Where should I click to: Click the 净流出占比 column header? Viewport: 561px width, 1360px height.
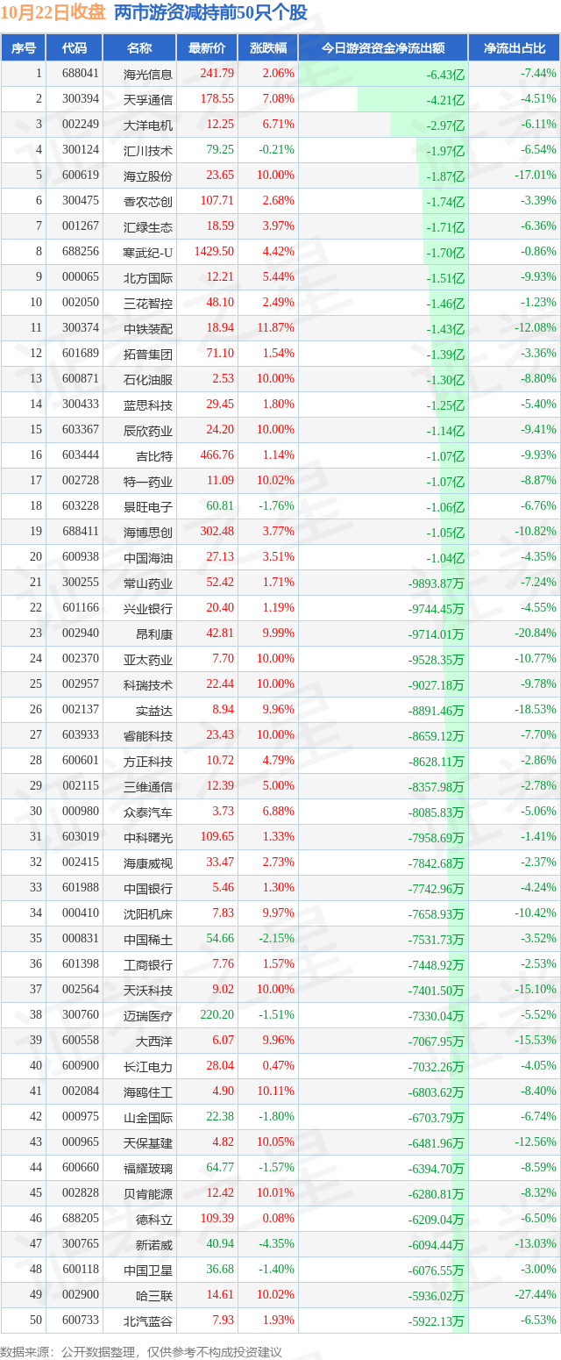coord(515,48)
